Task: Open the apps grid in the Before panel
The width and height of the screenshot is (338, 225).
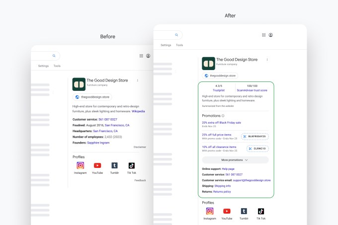Action: pos(141,56)
